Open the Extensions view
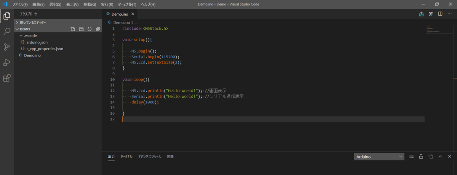Image resolution: width=457 pixels, height=175 pixels. (x=7, y=78)
